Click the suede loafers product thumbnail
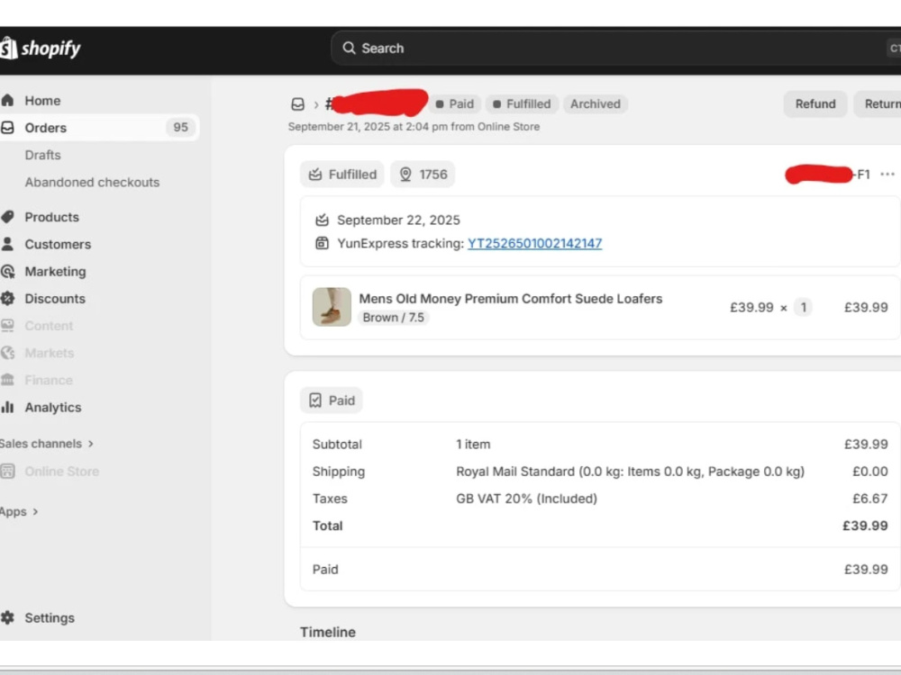 click(x=332, y=307)
